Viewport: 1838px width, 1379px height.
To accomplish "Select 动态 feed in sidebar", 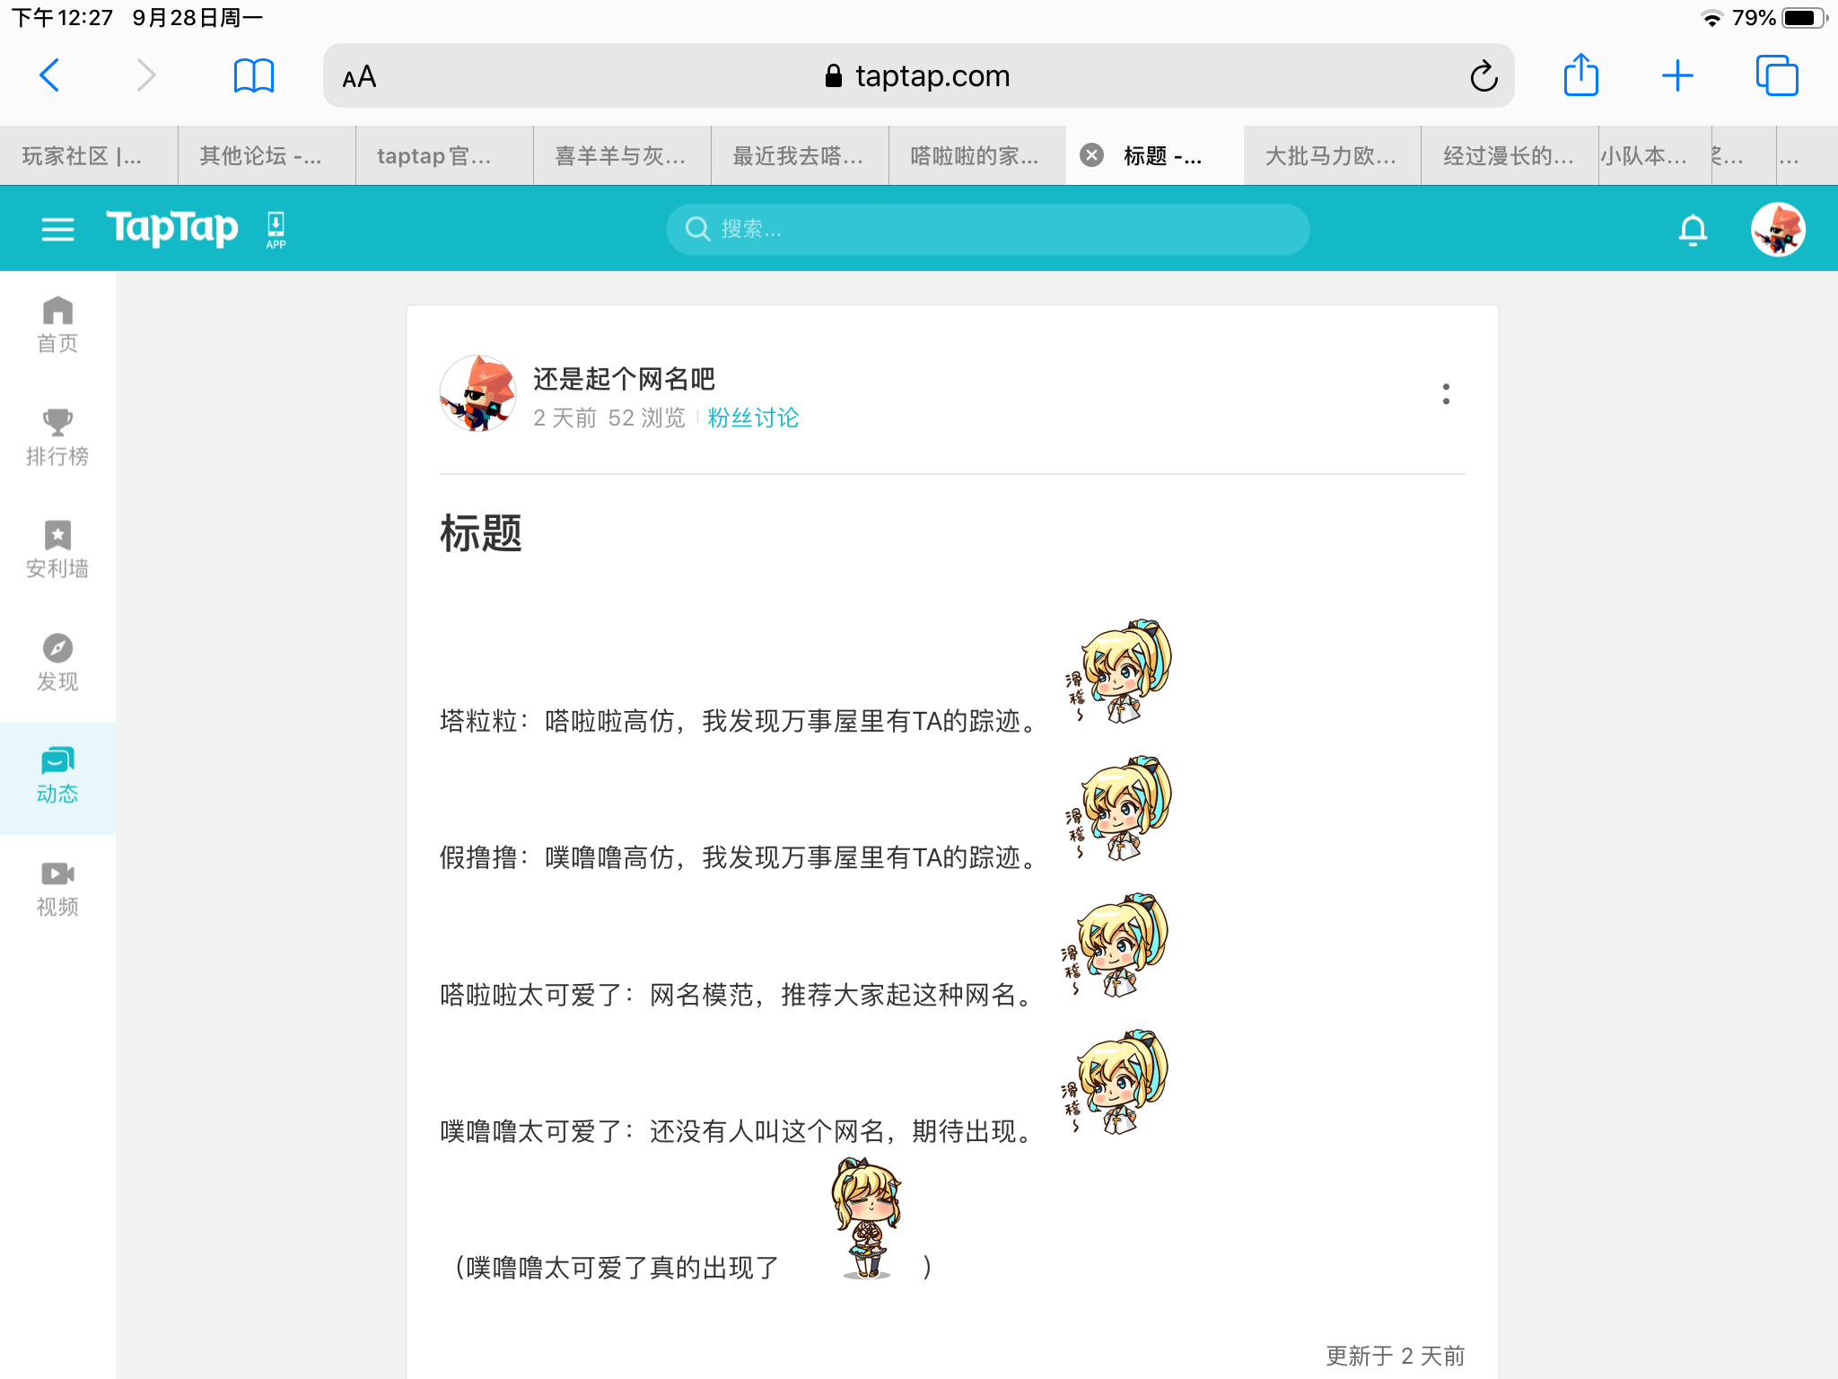I will point(57,777).
